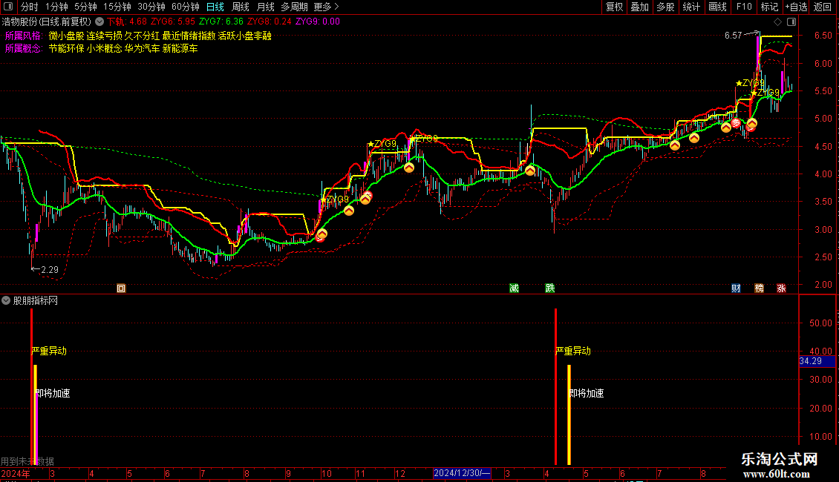The height and width of the screenshot is (482, 839).
Task: Click the left 即将加速 signal label
Action: coord(53,393)
